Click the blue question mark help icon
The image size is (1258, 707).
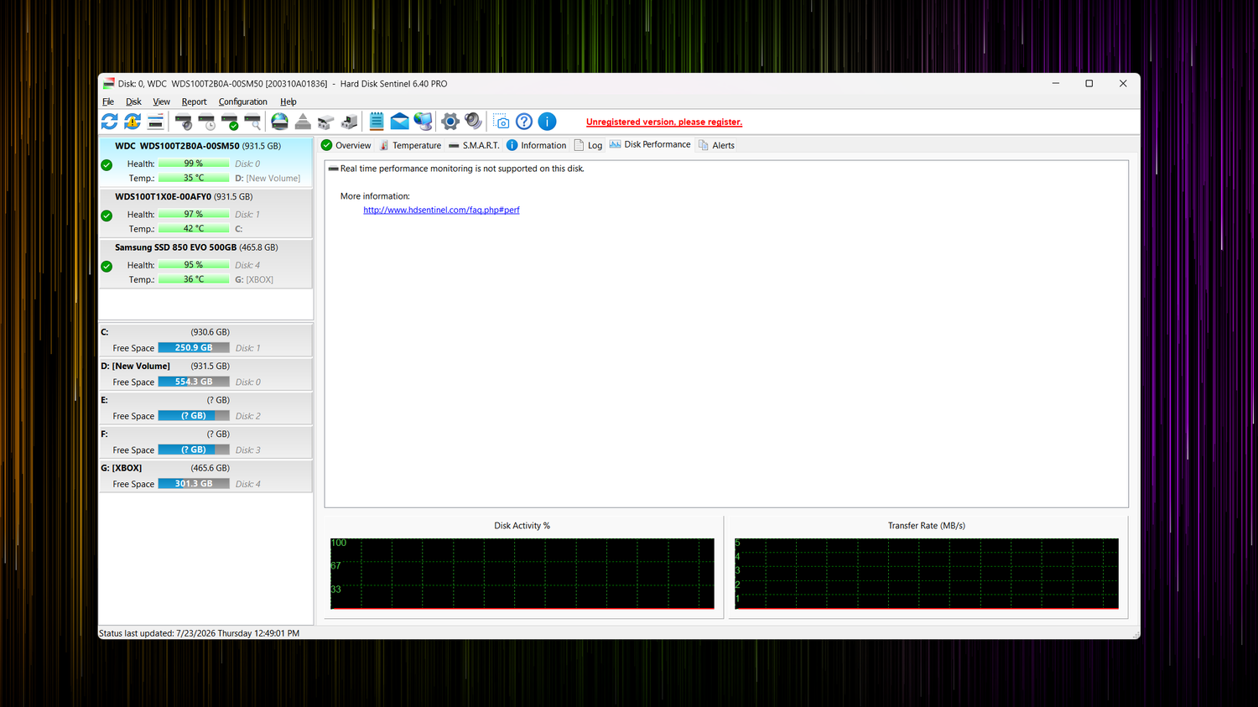[524, 122]
